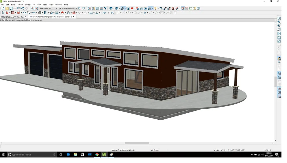Go up one floor with chevron
Screen dimensions: 287x163
tap(112, 13)
